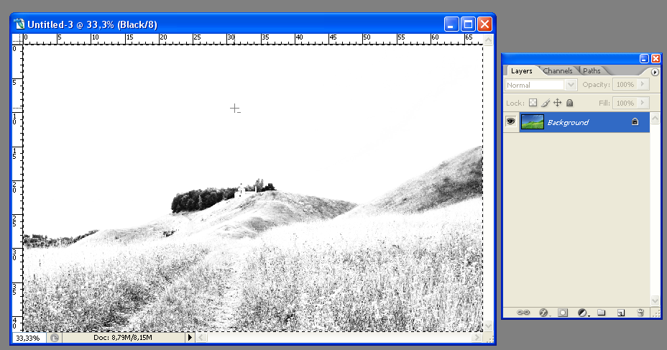Switch to the Paths tab
Viewport: 667px width, 350px height.
point(592,70)
